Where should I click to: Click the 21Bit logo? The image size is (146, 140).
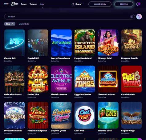click(x=14, y=4)
